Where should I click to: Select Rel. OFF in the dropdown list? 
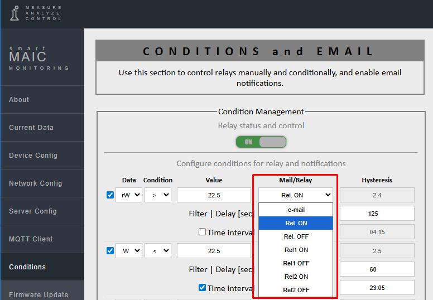(296, 236)
